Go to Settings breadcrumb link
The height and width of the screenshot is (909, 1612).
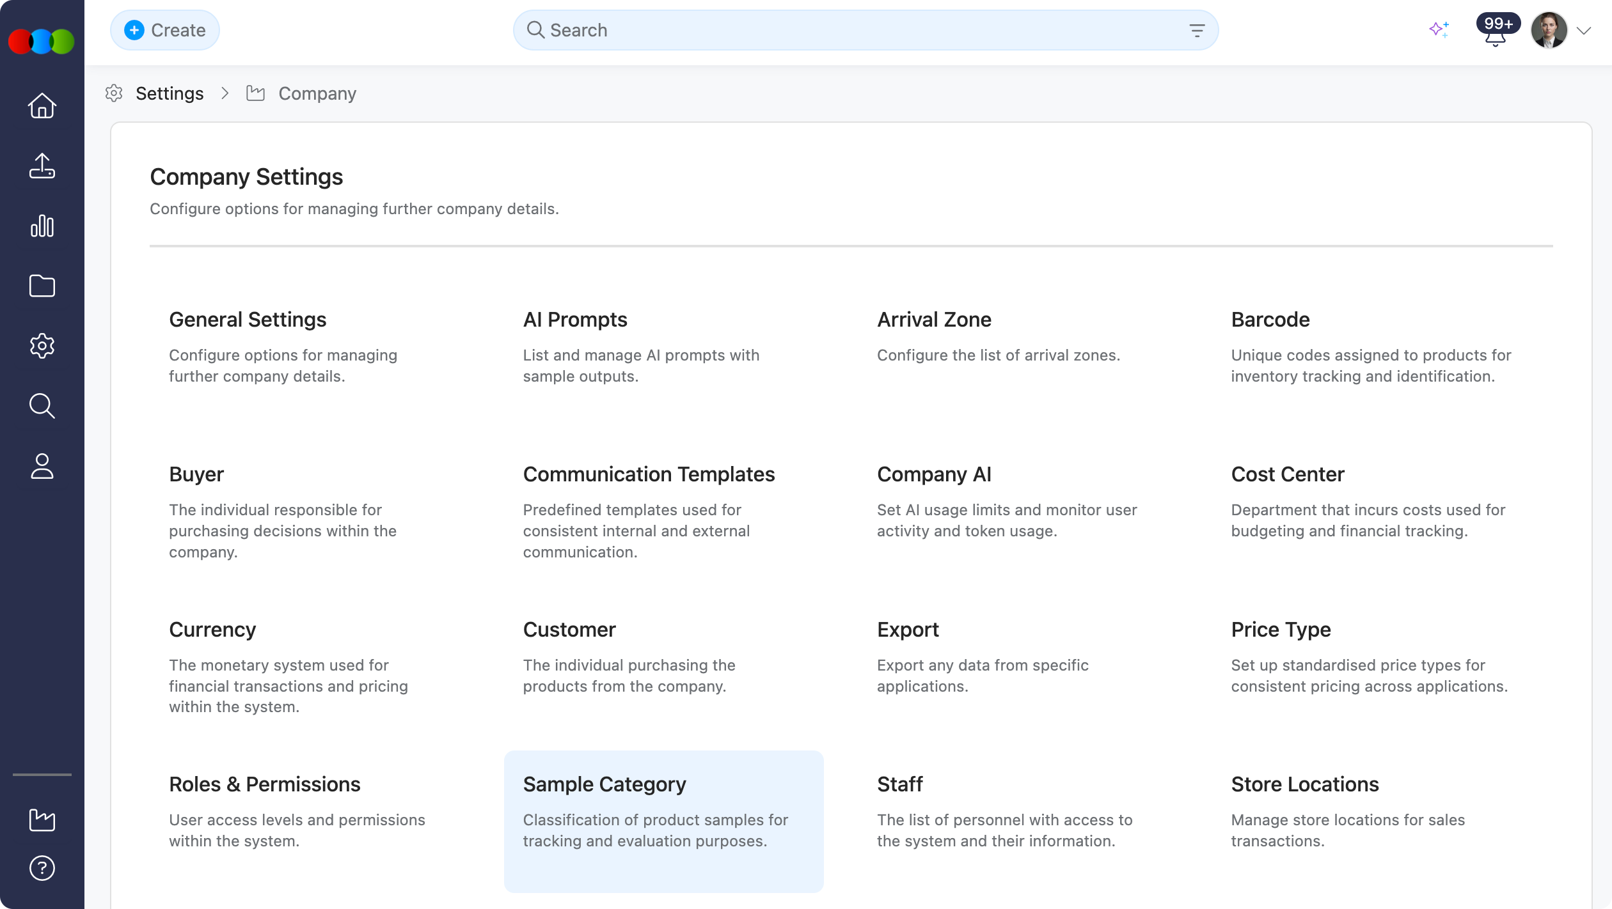[170, 93]
